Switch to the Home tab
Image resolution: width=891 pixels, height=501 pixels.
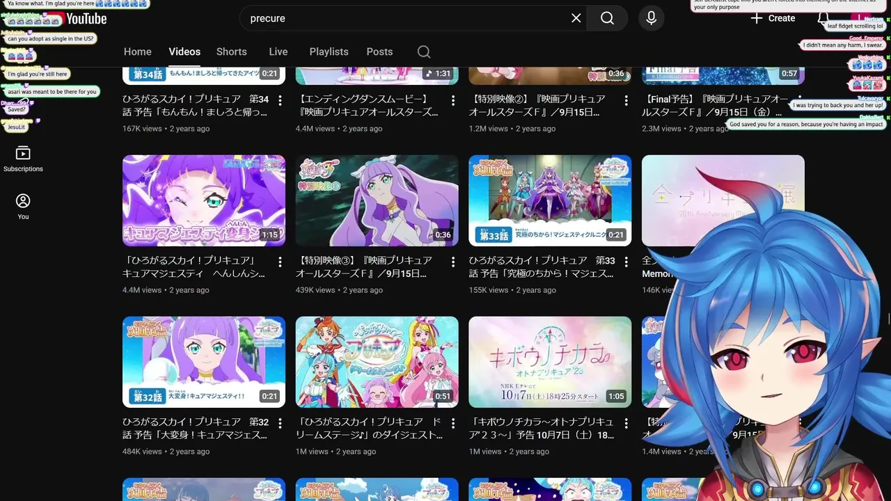137,51
